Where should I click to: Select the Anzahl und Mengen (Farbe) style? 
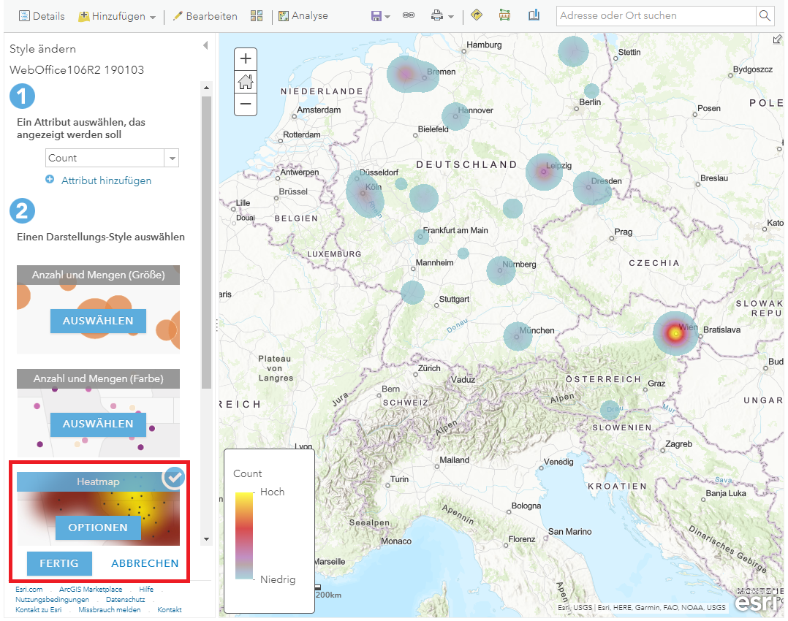pyautogui.click(x=98, y=424)
